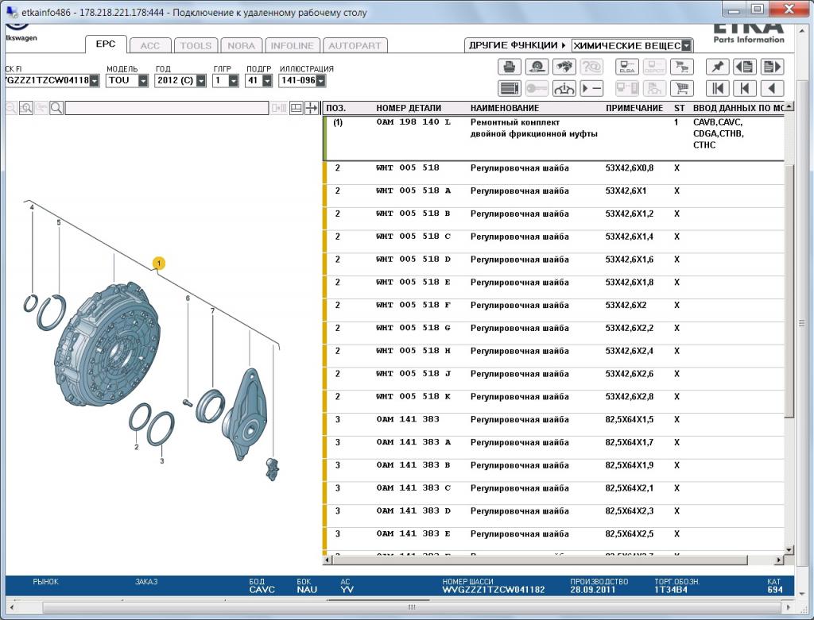Select part row 0AM 198 140 L
Image resolution: width=814 pixels, height=620 pixels.
click(x=554, y=138)
